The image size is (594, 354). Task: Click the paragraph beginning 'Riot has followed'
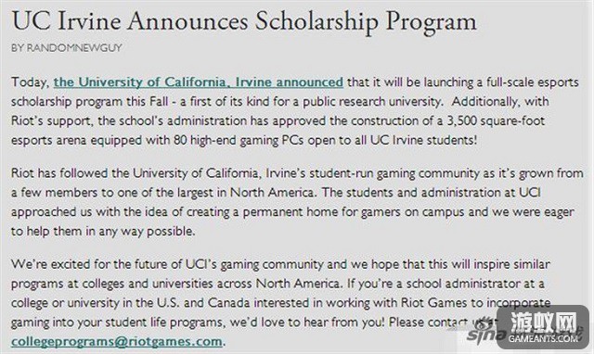(297, 202)
